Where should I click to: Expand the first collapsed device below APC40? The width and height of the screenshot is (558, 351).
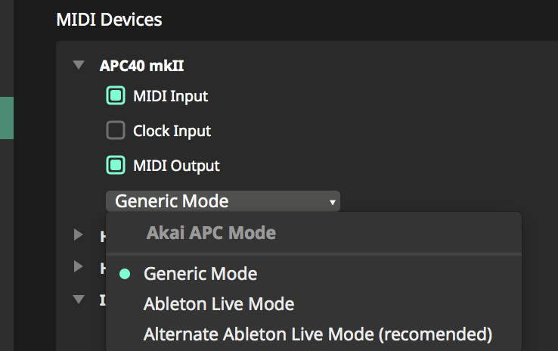coord(79,235)
